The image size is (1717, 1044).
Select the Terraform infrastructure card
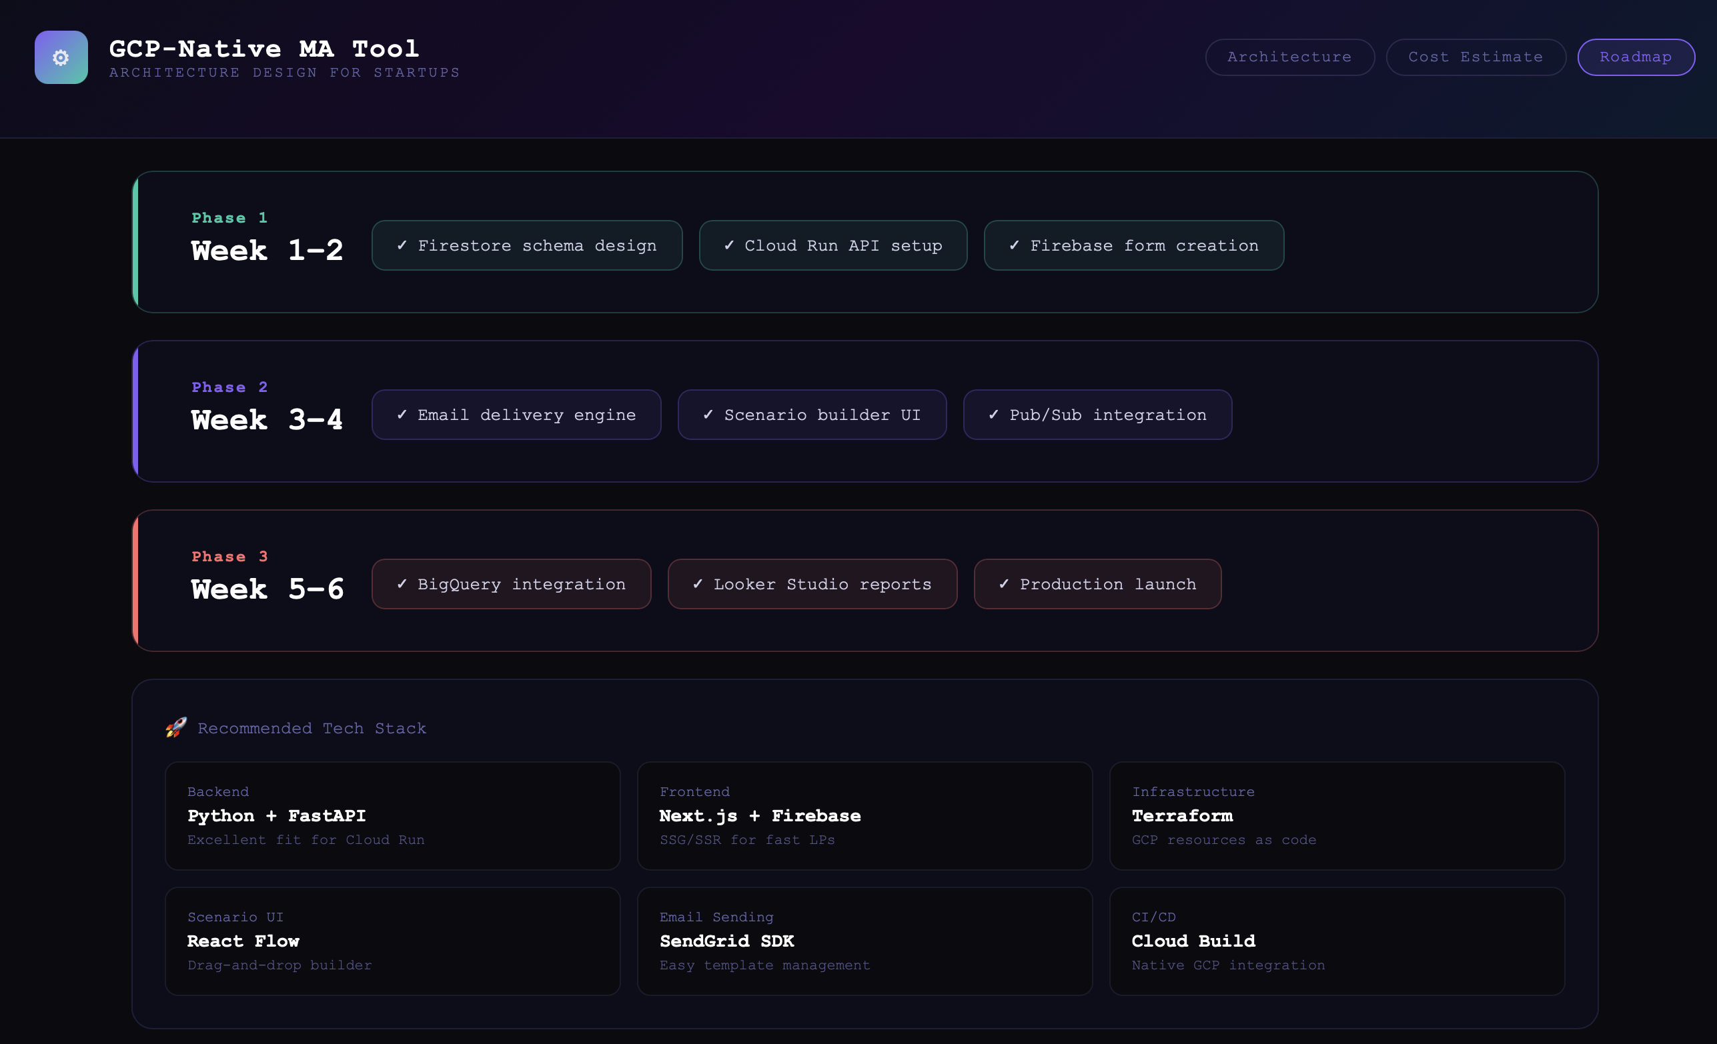pos(1337,815)
